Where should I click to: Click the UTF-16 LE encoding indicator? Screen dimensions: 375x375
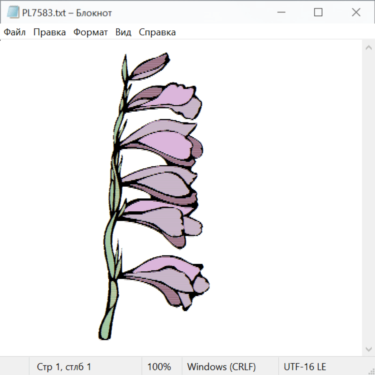point(305,367)
